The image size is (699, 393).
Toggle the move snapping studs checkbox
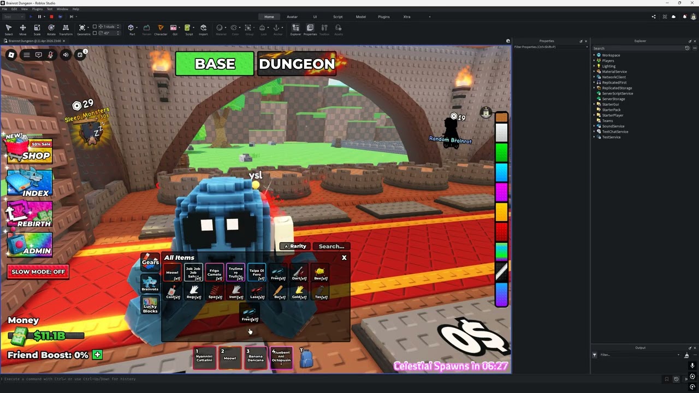pos(94,26)
